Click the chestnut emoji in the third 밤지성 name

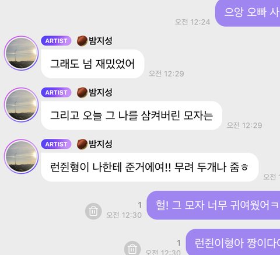(x=82, y=144)
